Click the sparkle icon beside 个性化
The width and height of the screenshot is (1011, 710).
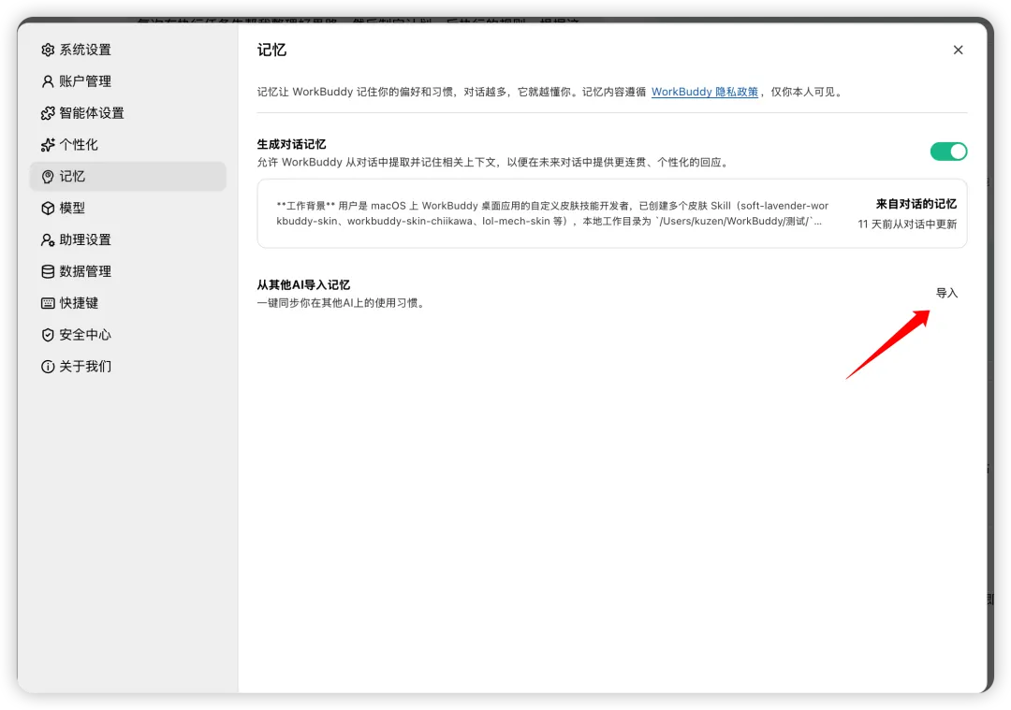[x=48, y=144]
